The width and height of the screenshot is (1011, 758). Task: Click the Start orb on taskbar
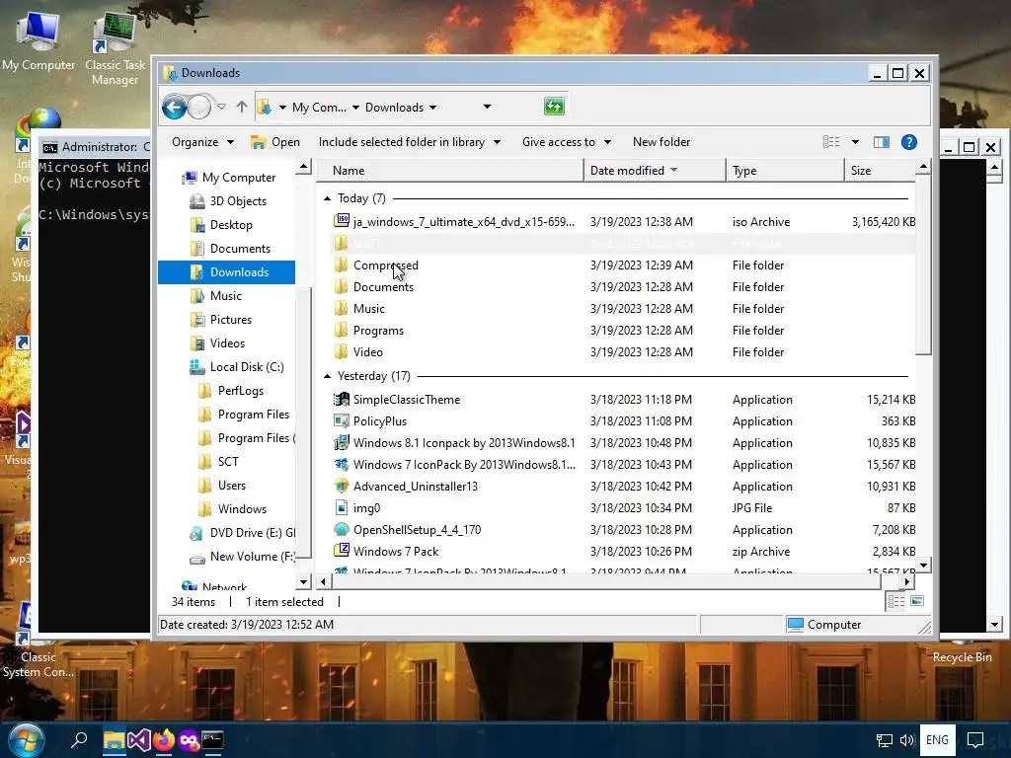click(x=27, y=740)
